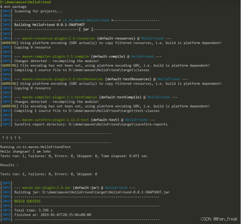This screenshot has width=241, height=224.
Task: Click the 'Results :' label
Action: tap(9, 165)
